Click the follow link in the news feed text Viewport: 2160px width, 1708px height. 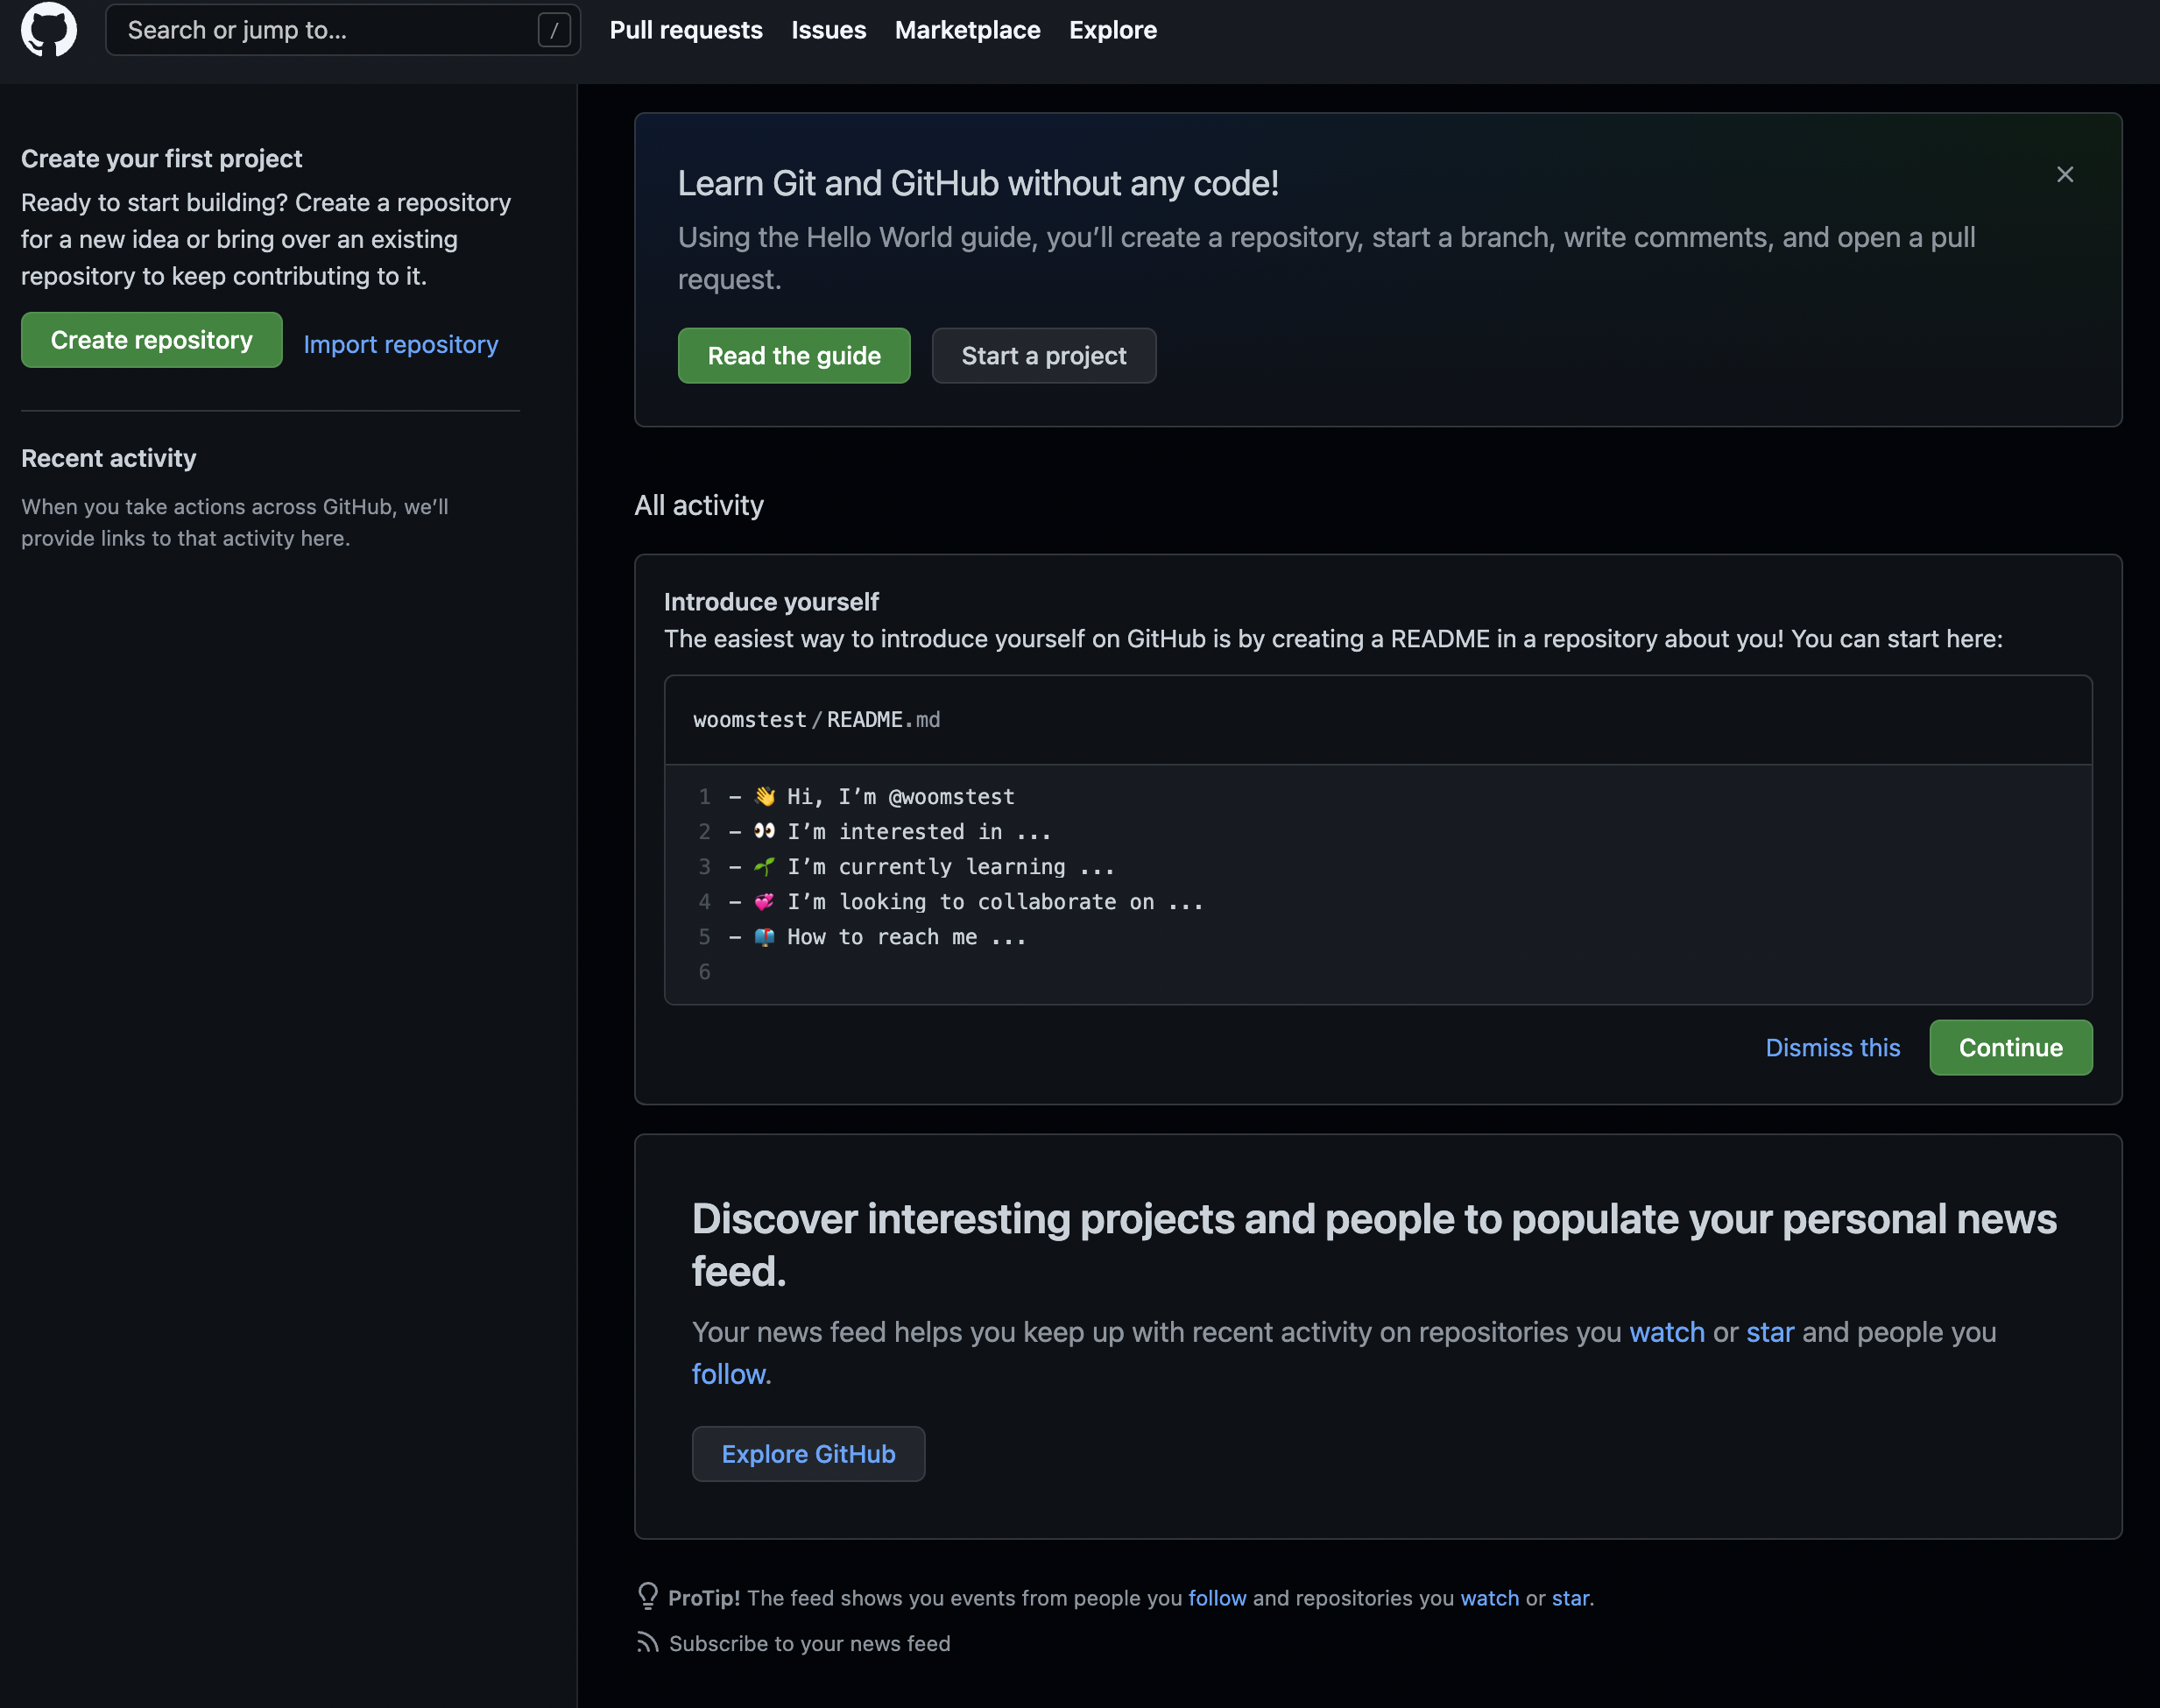729,1374
